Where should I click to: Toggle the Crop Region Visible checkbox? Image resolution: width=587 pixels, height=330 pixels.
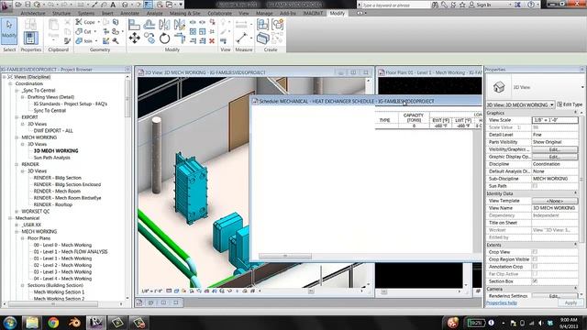tap(535, 258)
